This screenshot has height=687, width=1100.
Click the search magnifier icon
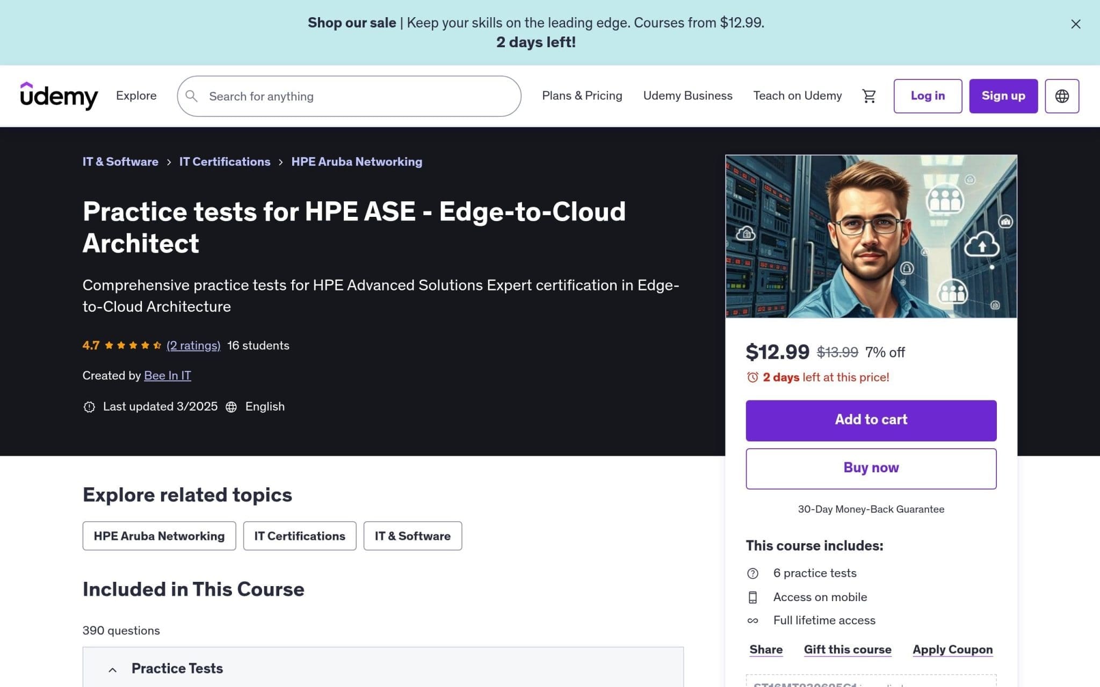[x=191, y=96]
